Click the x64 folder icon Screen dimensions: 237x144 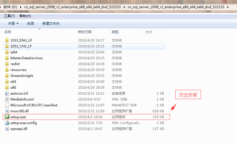coord(7,81)
